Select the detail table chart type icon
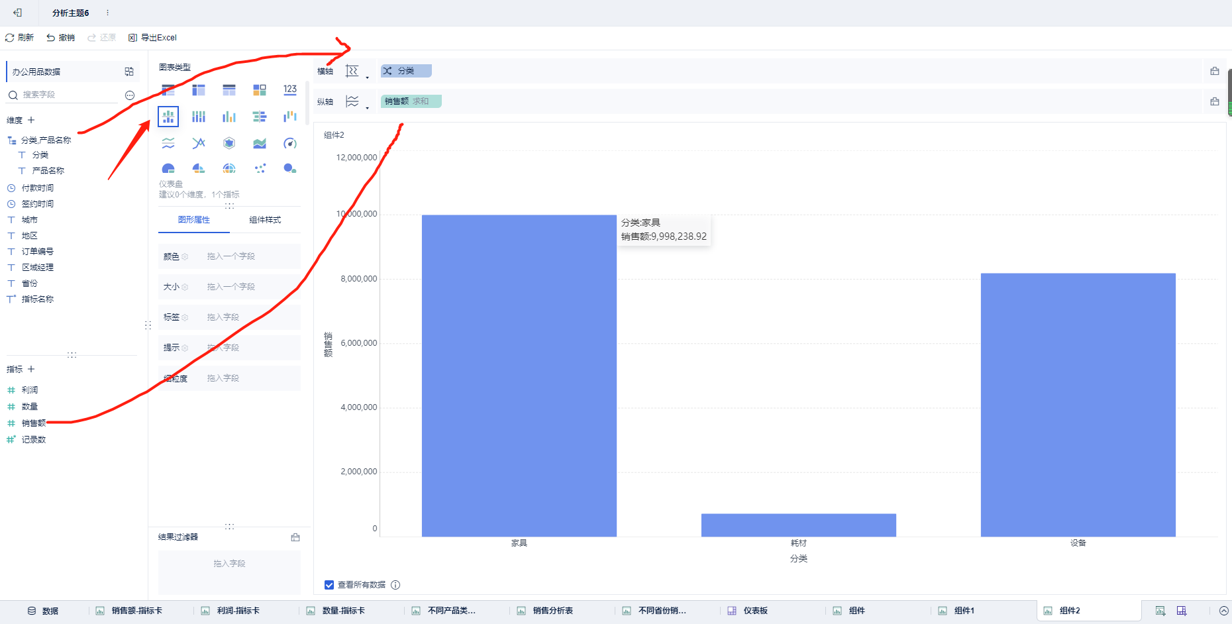Image resolution: width=1232 pixels, height=624 pixels. pos(229,89)
